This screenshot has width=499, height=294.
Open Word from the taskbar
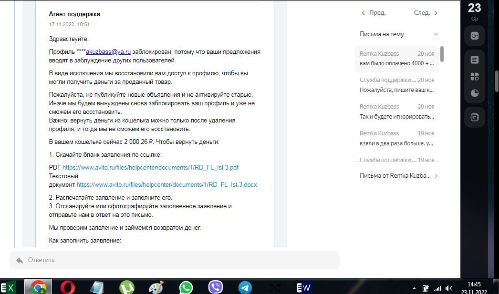(303, 288)
